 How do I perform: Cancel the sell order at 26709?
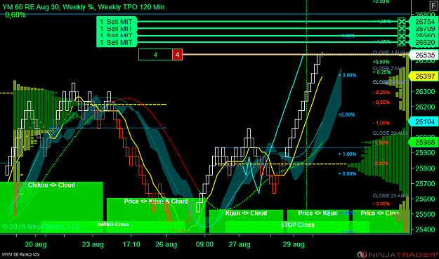pyautogui.click(x=402, y=29)
